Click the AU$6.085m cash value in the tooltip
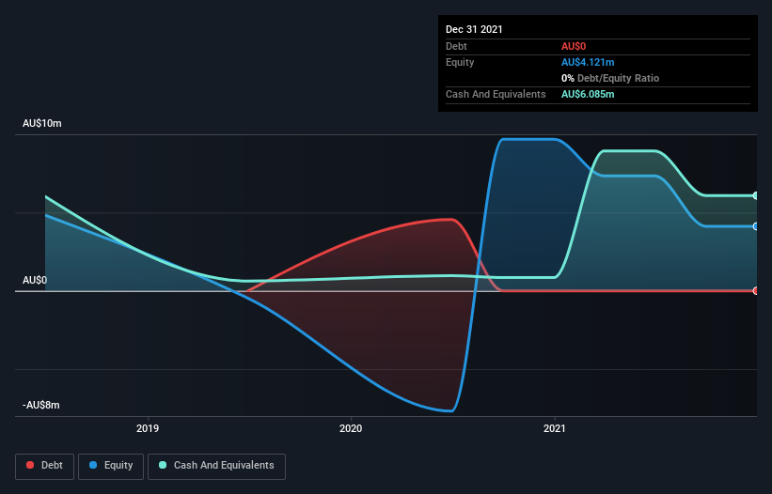The width and height of the screenshot is (772, 494). click(x=588, y=94)
